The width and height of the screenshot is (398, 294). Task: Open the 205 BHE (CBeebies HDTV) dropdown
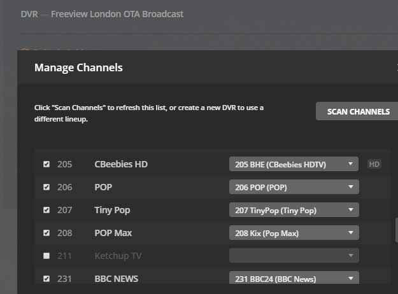294,164
